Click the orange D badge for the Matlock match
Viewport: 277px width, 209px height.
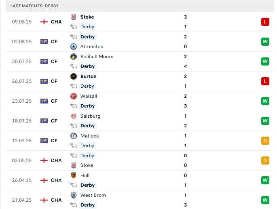click(x=265, y=141)
